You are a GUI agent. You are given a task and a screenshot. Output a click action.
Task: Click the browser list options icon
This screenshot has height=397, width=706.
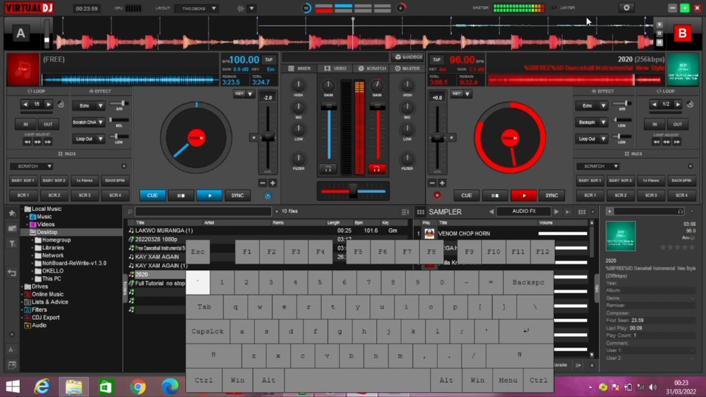[405, 212]
